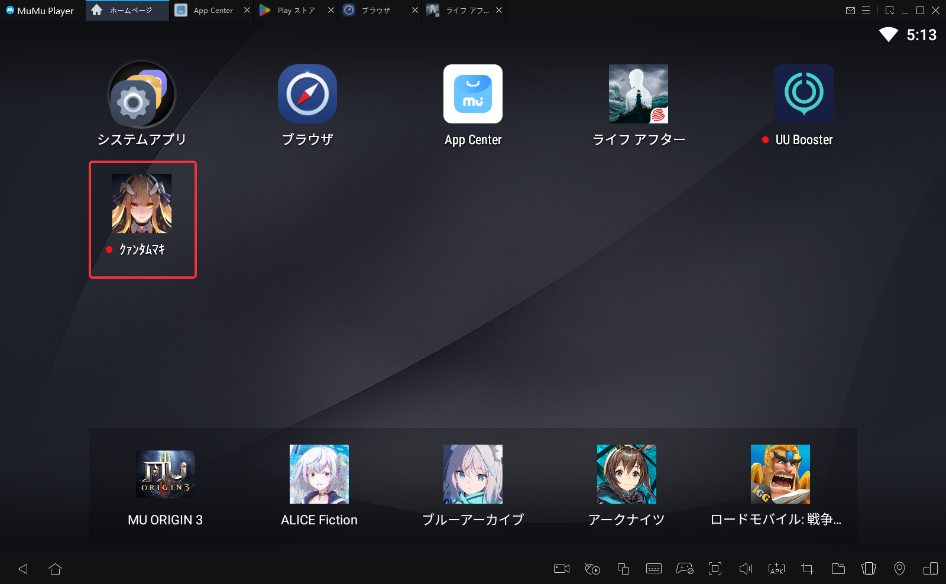Open the ALICE Fiction game icon
This screenshot has height=584, width=946.
click(x=319, y=474)
